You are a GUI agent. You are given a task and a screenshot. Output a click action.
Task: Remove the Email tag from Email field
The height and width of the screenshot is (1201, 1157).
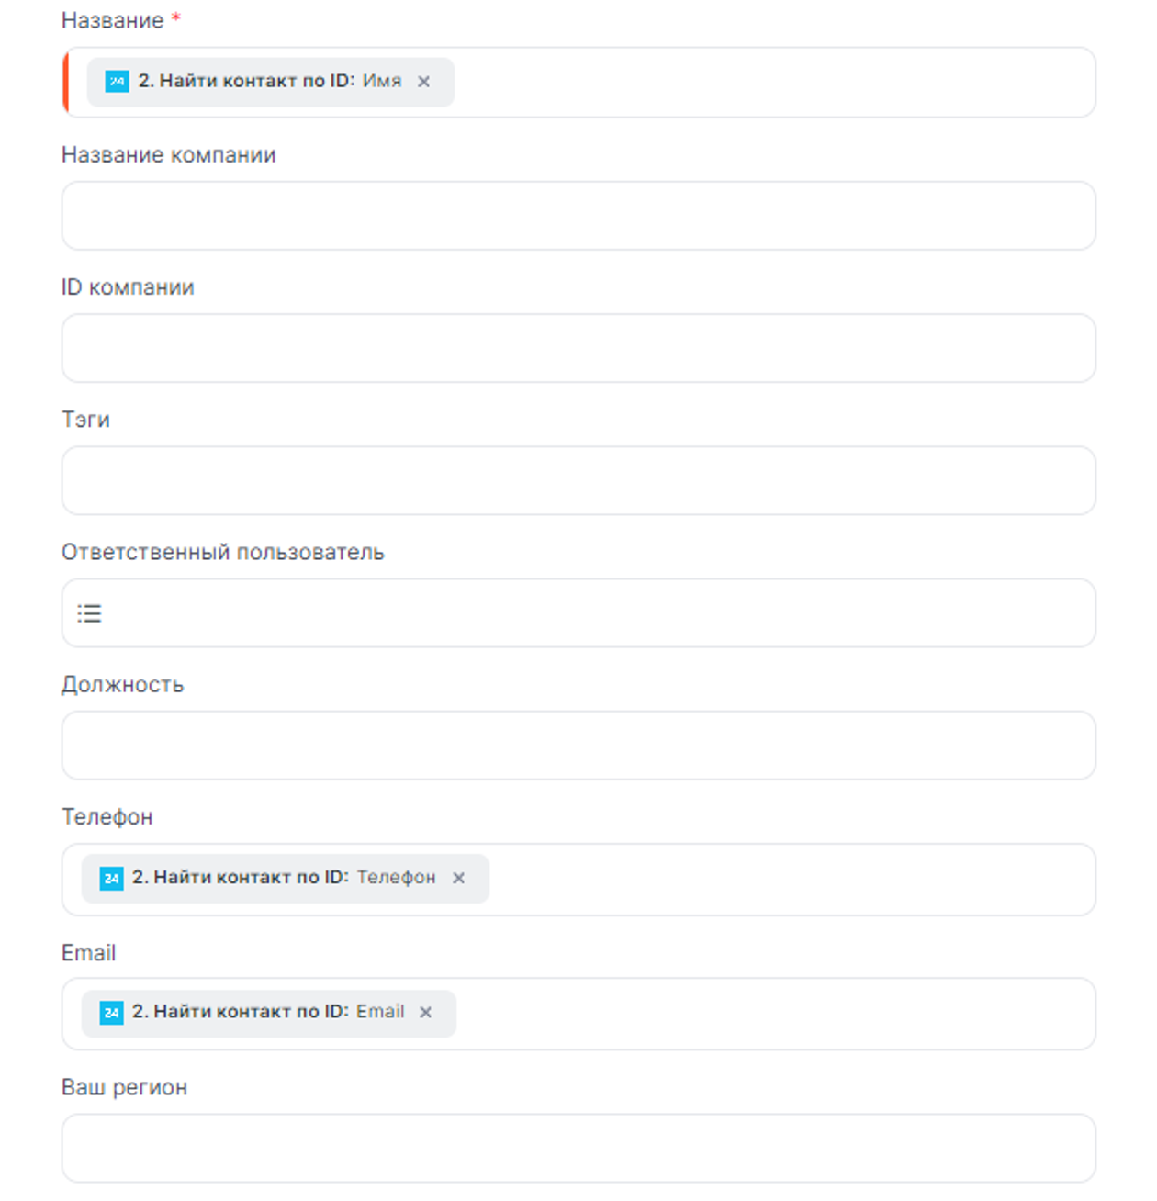pos(425,1012)
